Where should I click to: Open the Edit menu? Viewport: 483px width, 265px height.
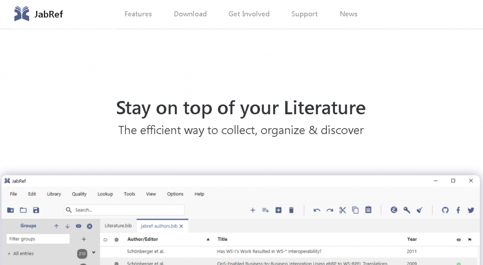[x=32, y=194]
